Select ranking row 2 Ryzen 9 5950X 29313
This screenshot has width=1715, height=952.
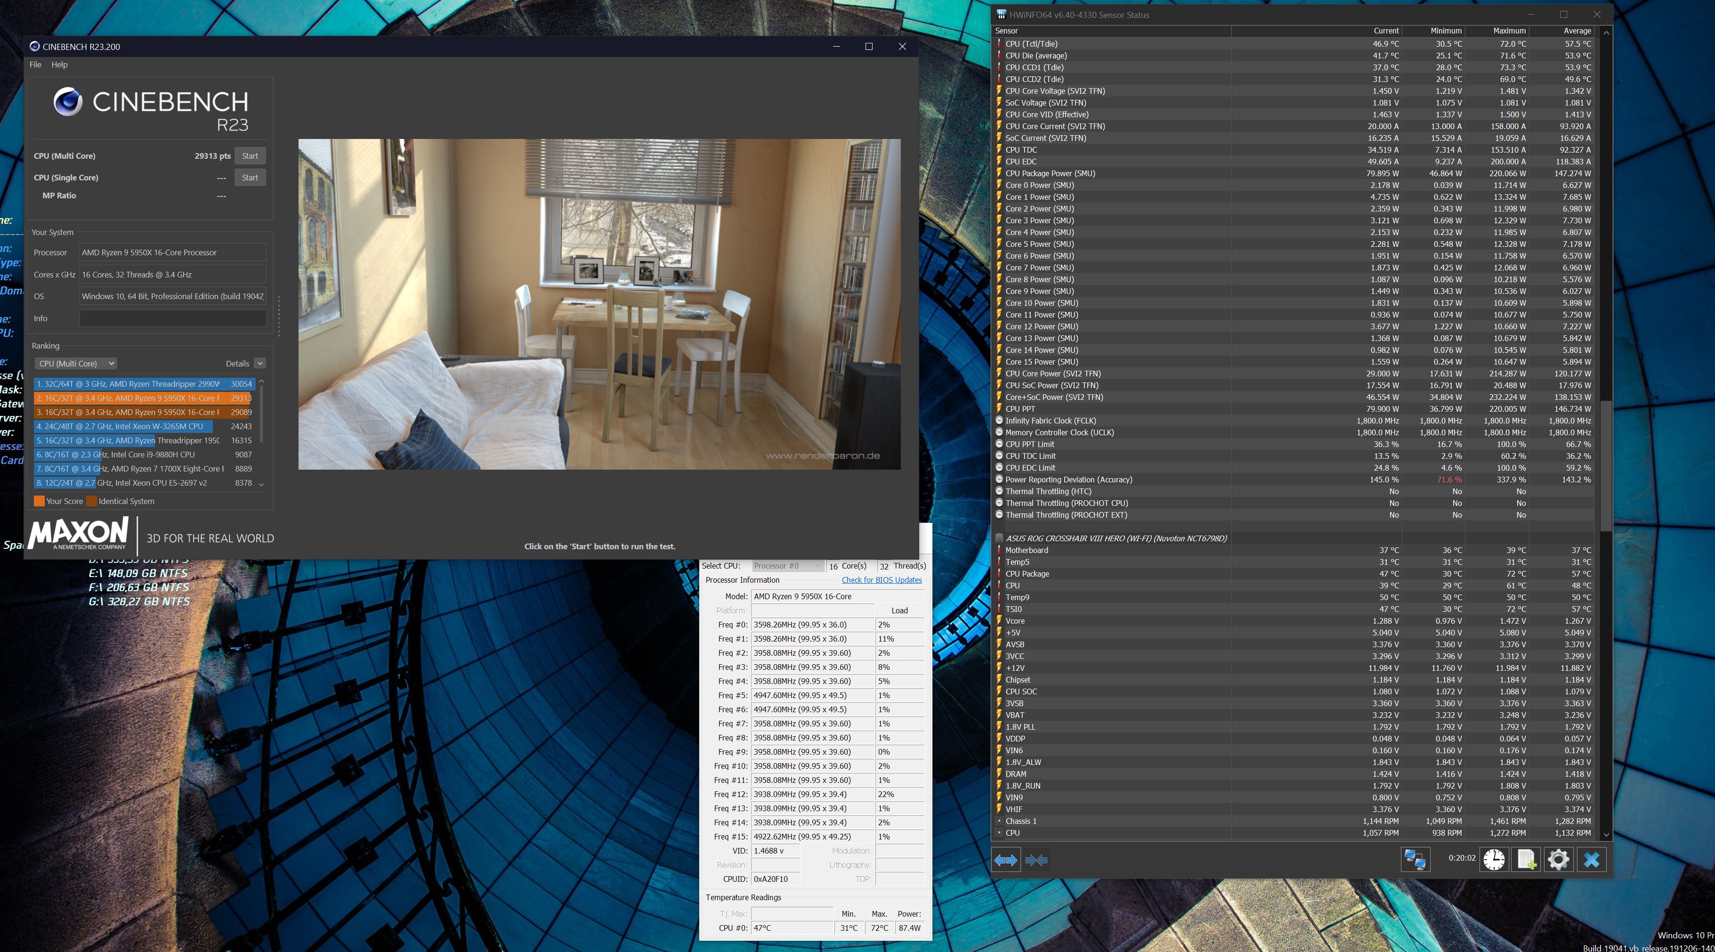pyautogui.click(x=145, y=398)
